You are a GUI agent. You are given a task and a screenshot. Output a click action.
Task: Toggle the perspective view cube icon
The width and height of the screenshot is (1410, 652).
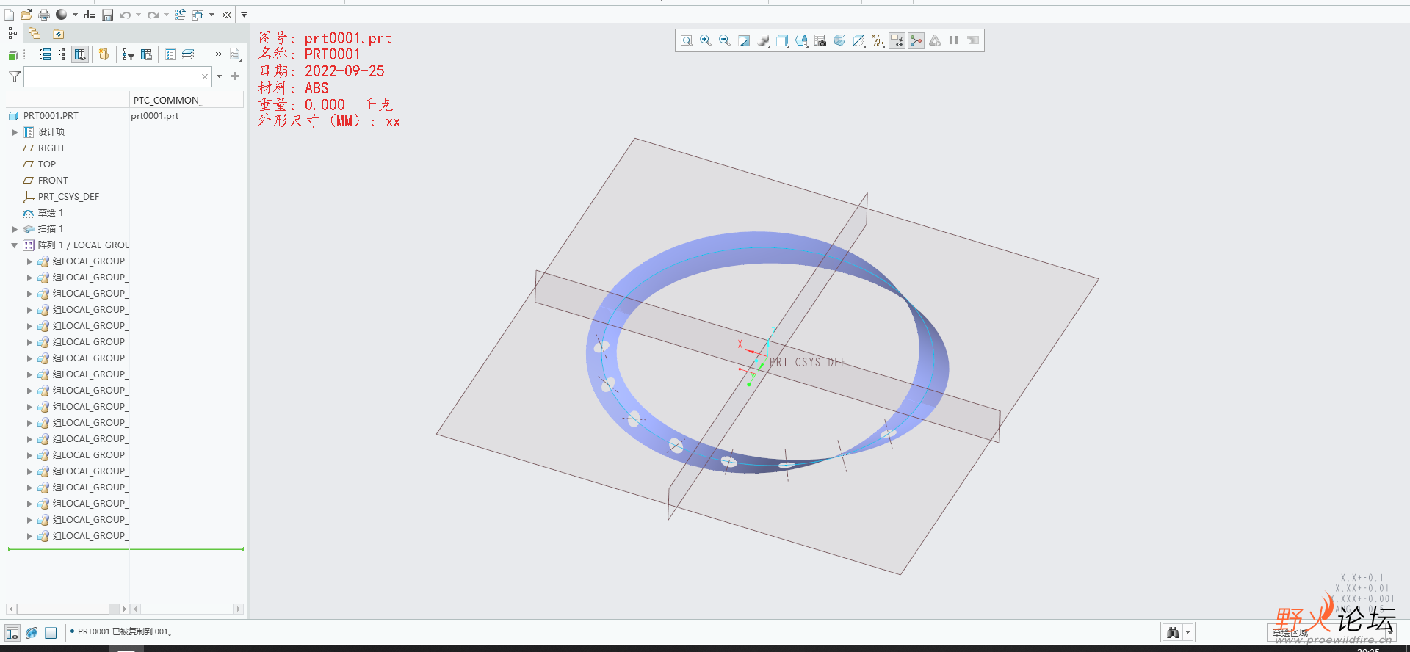839,40
